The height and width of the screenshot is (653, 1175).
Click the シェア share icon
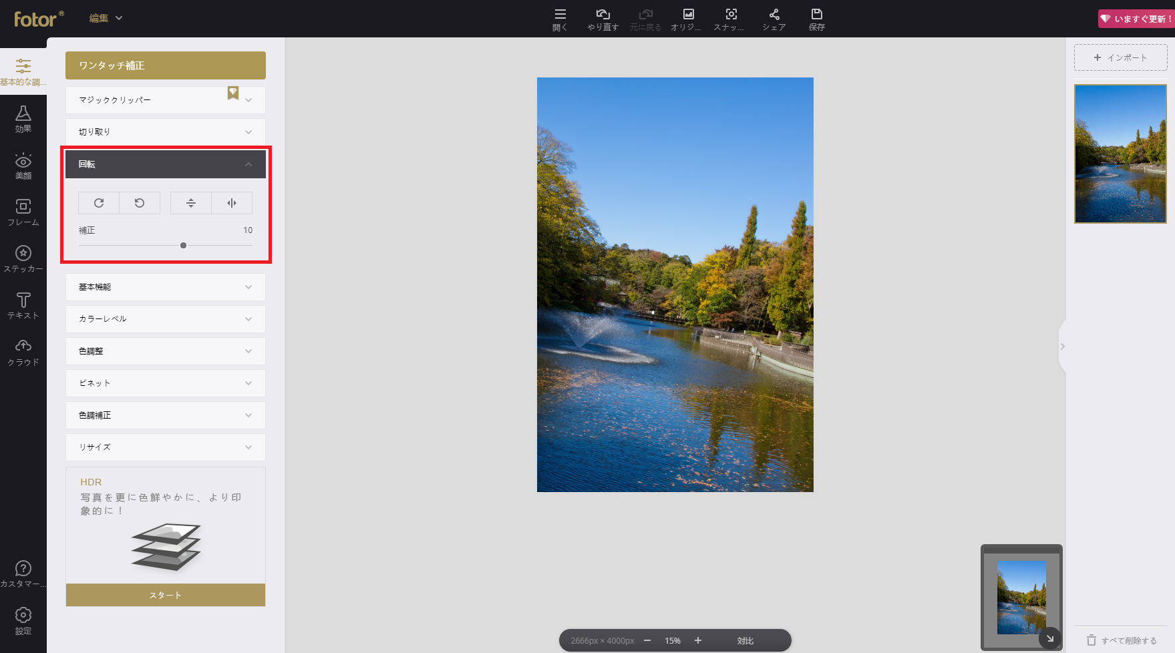[774, 19]
